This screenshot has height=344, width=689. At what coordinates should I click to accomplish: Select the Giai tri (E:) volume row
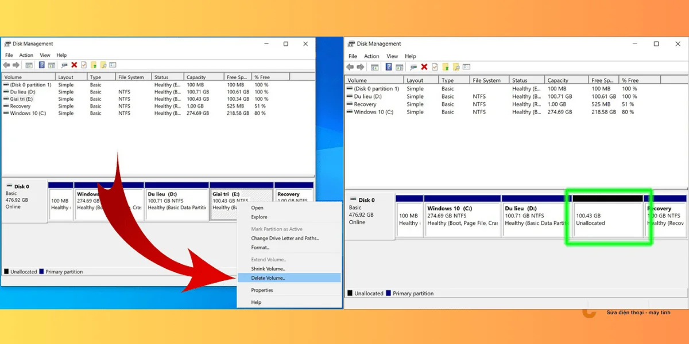point(21,99)
